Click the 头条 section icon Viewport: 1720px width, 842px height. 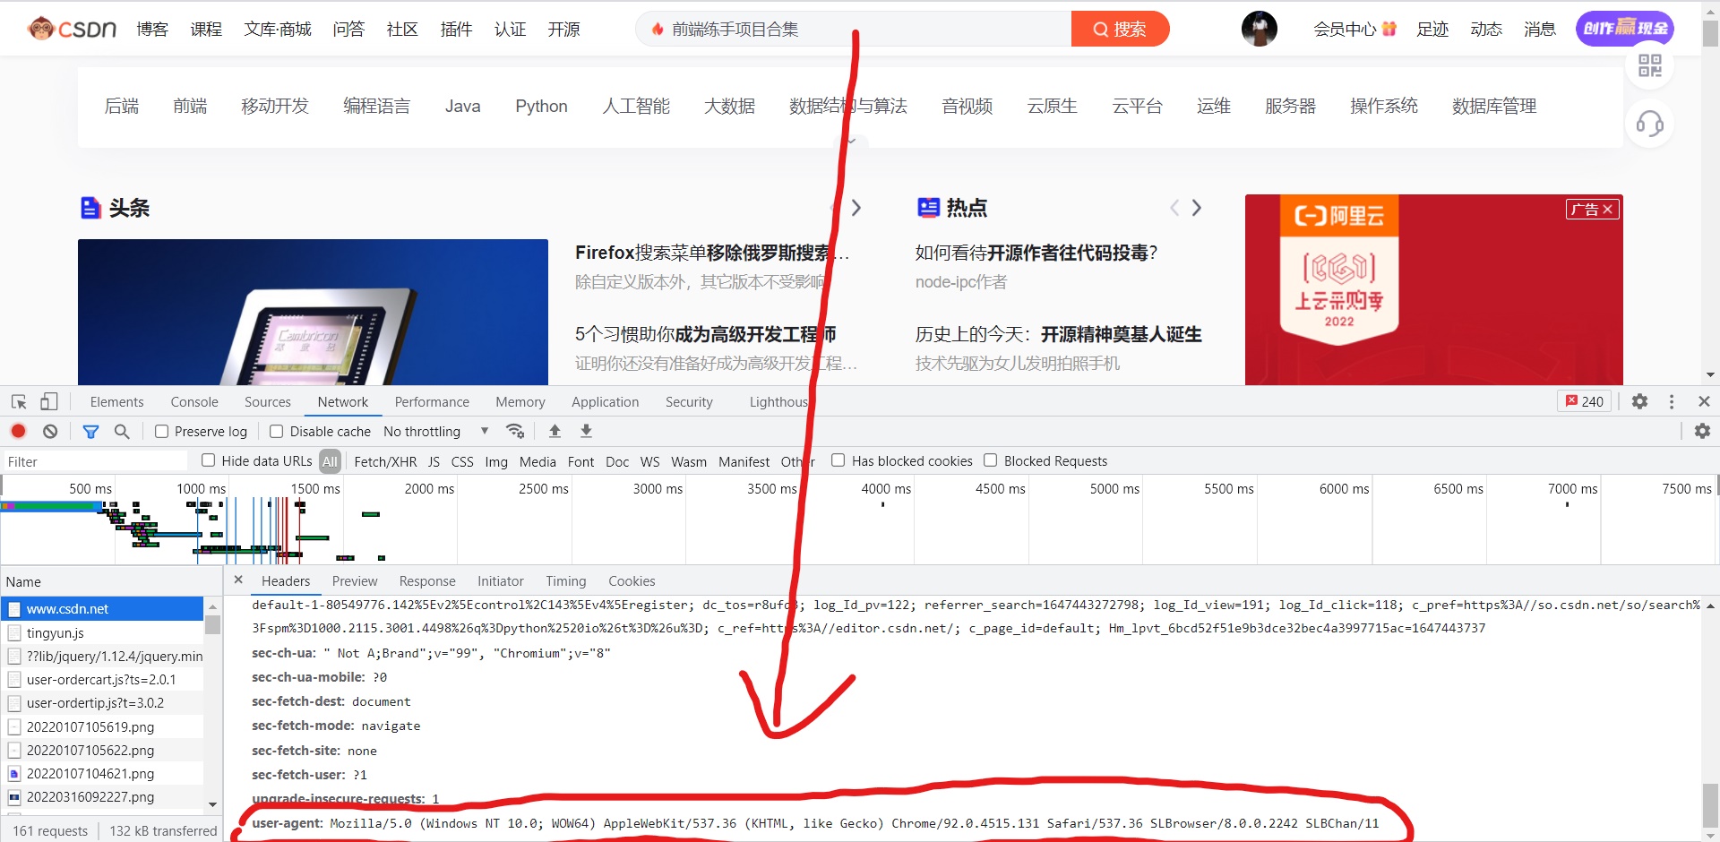tap(90, 208)
